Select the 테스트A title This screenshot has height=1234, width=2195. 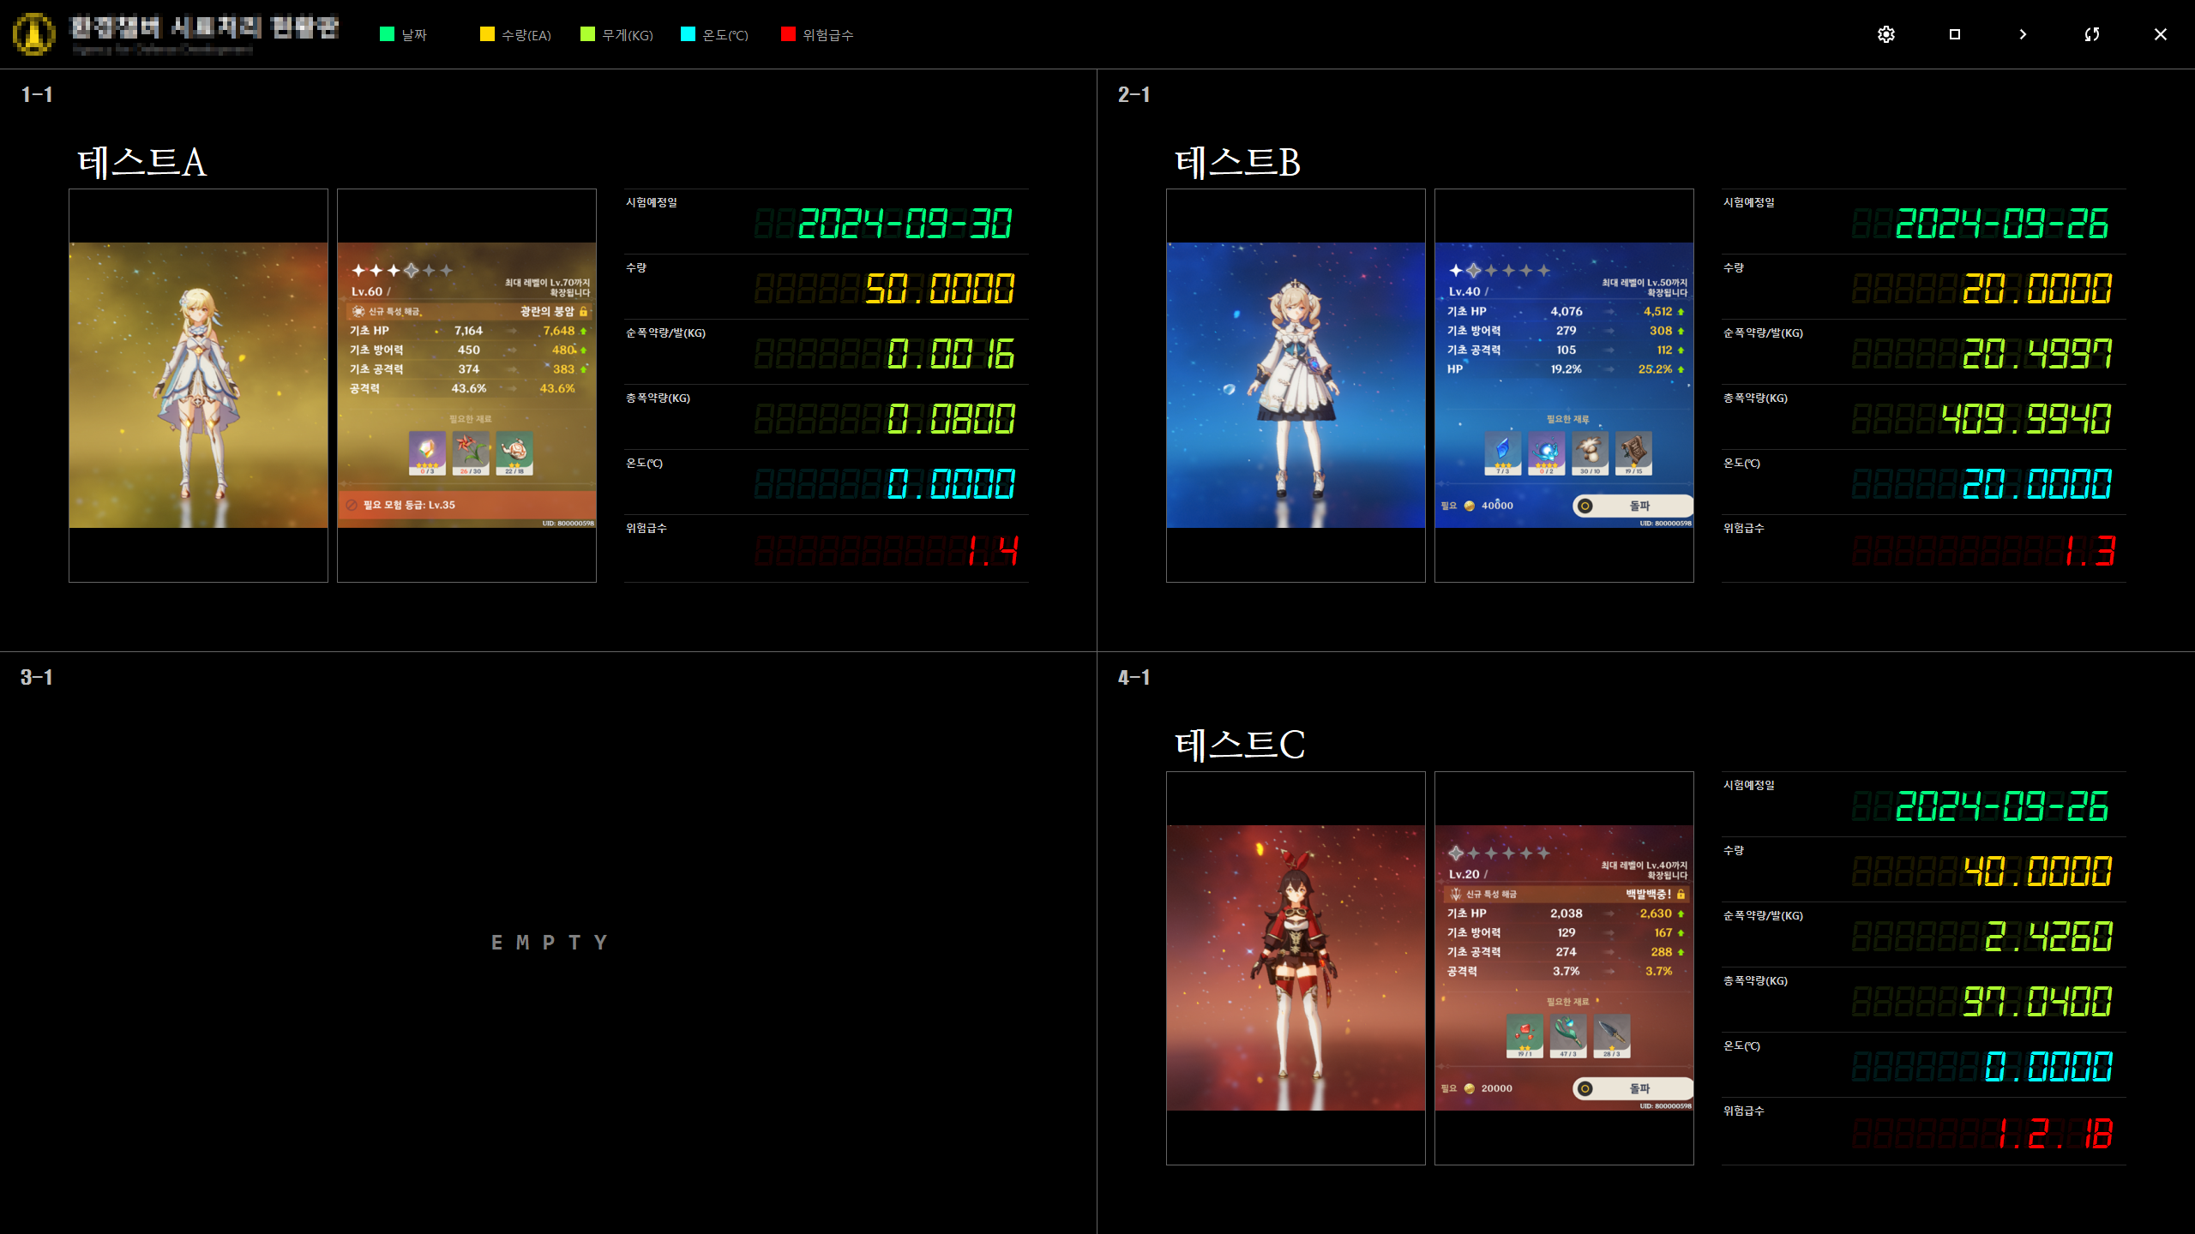point(142,162)
